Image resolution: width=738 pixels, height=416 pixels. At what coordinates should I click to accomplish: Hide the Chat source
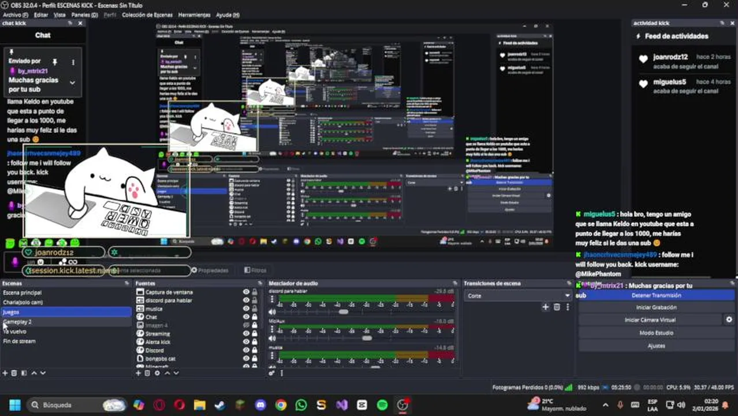247,317
